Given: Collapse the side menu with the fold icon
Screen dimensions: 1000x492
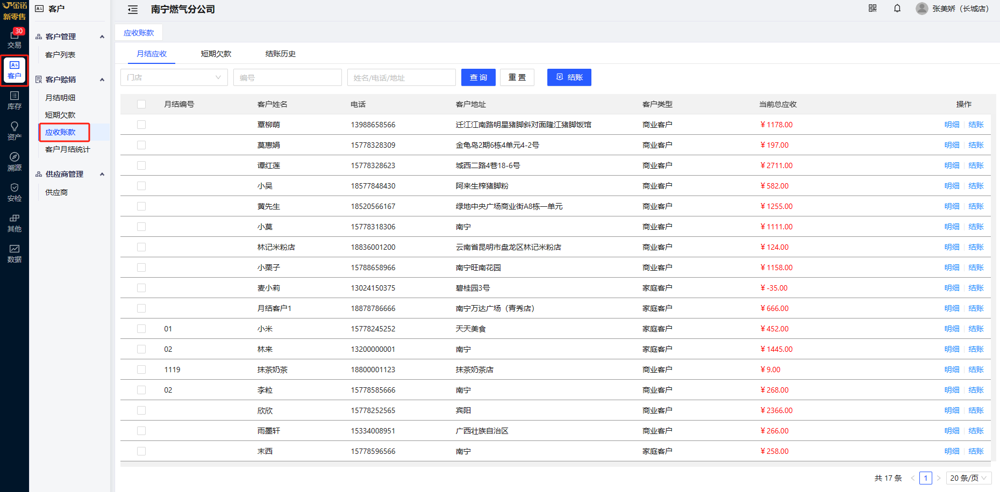Looking at the screenshot, I should click(133, 10).
